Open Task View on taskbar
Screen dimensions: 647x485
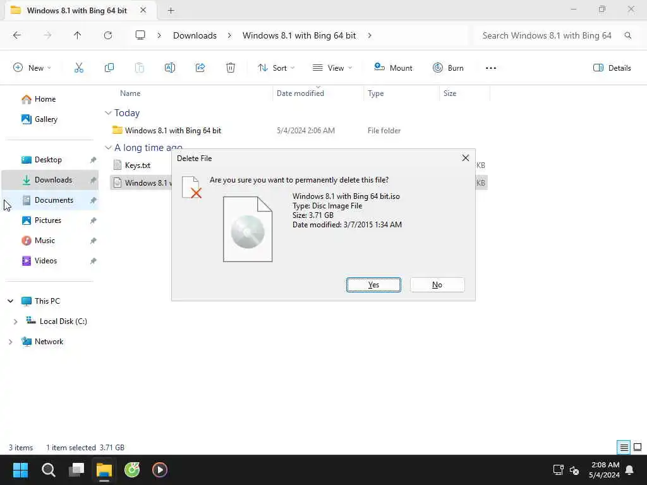pyautogui.click(x=76, y=470)
